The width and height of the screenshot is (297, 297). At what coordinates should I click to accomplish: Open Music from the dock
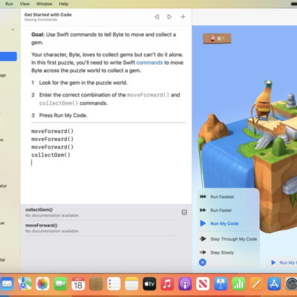(x=167, y=284)
